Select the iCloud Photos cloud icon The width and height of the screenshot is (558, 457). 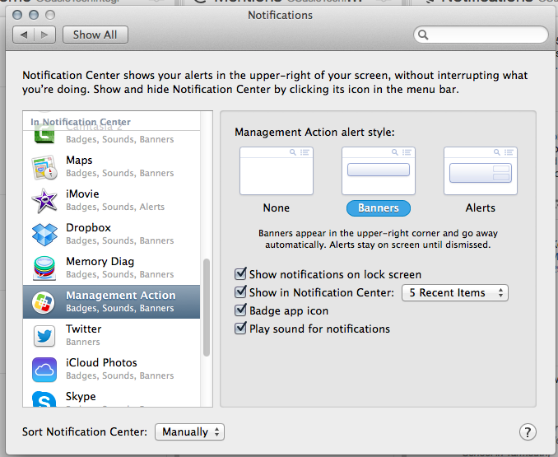(x=44, y=370)
